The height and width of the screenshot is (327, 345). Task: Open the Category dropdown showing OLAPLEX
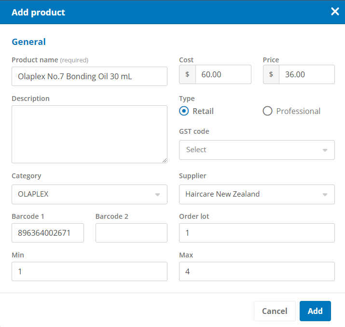click(x=89, y=195)
